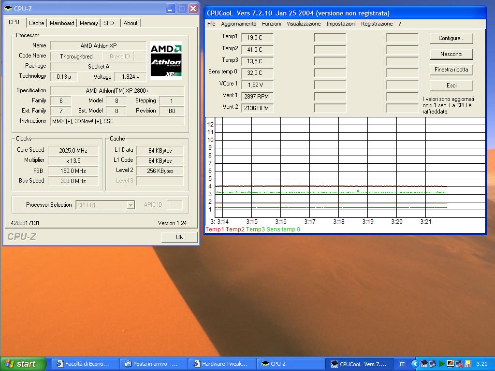Select the CPUCool taskbar button

pyautogui.click(x=360, y=364)
